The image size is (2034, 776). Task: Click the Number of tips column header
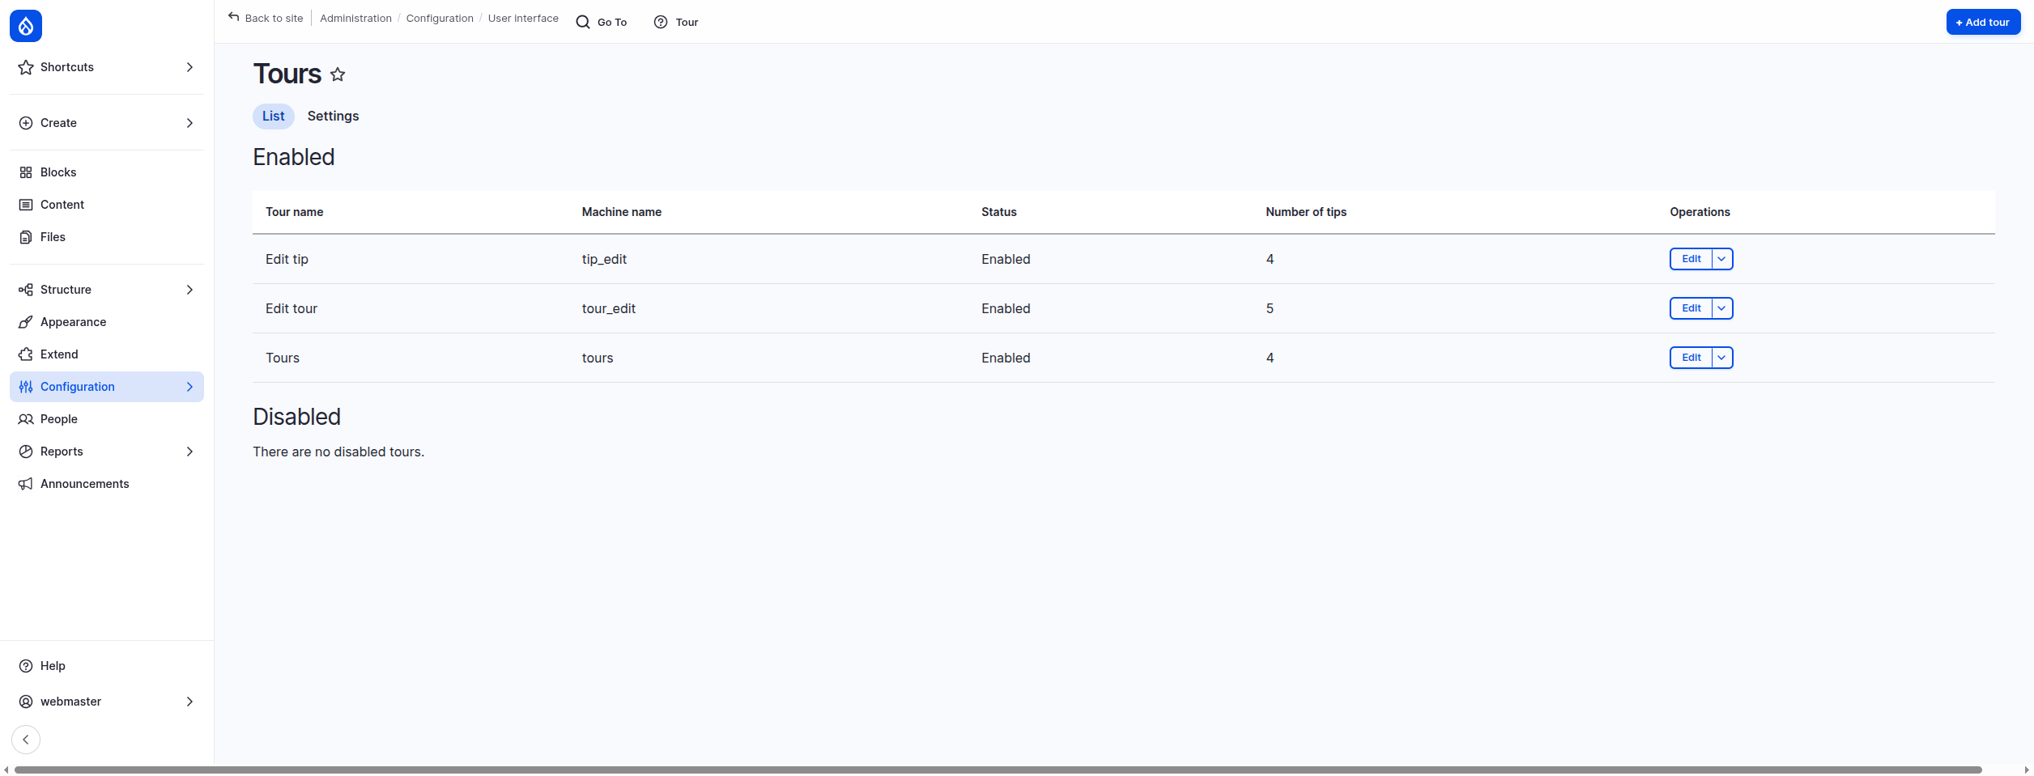tap(1306, 212)
